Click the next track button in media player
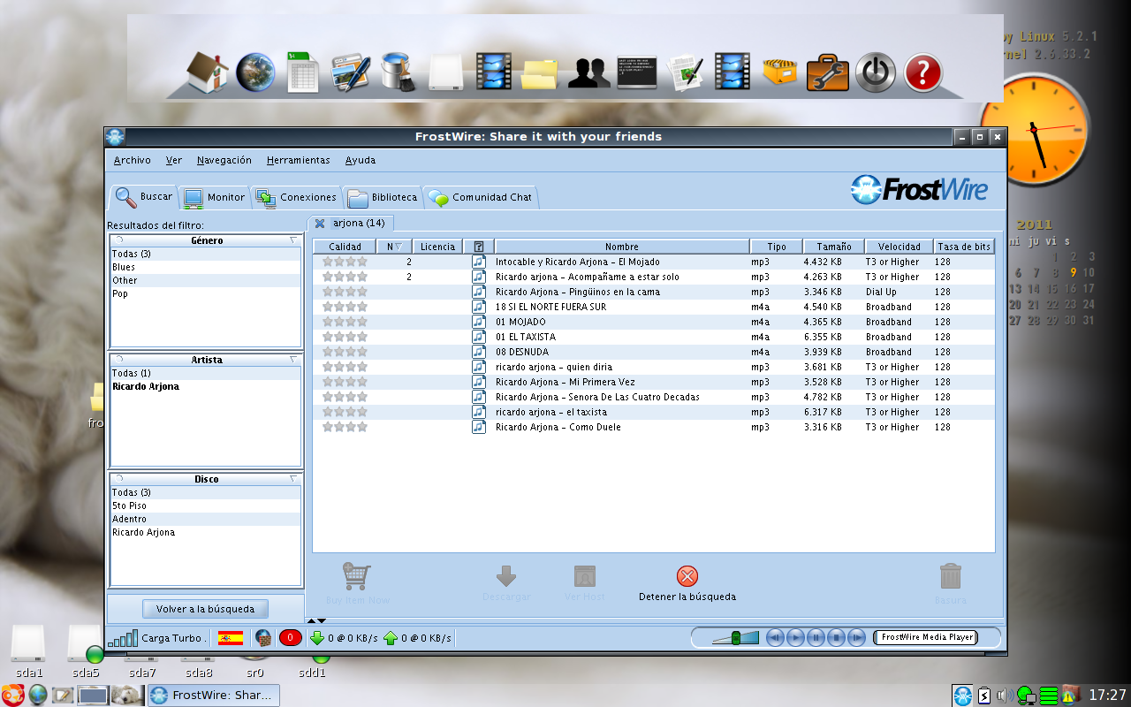Screen dimensions: 1131x707 [x=856, y=637]
